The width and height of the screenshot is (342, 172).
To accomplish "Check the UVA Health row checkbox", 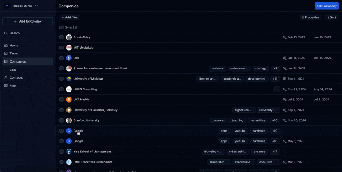I will (62, 100).
